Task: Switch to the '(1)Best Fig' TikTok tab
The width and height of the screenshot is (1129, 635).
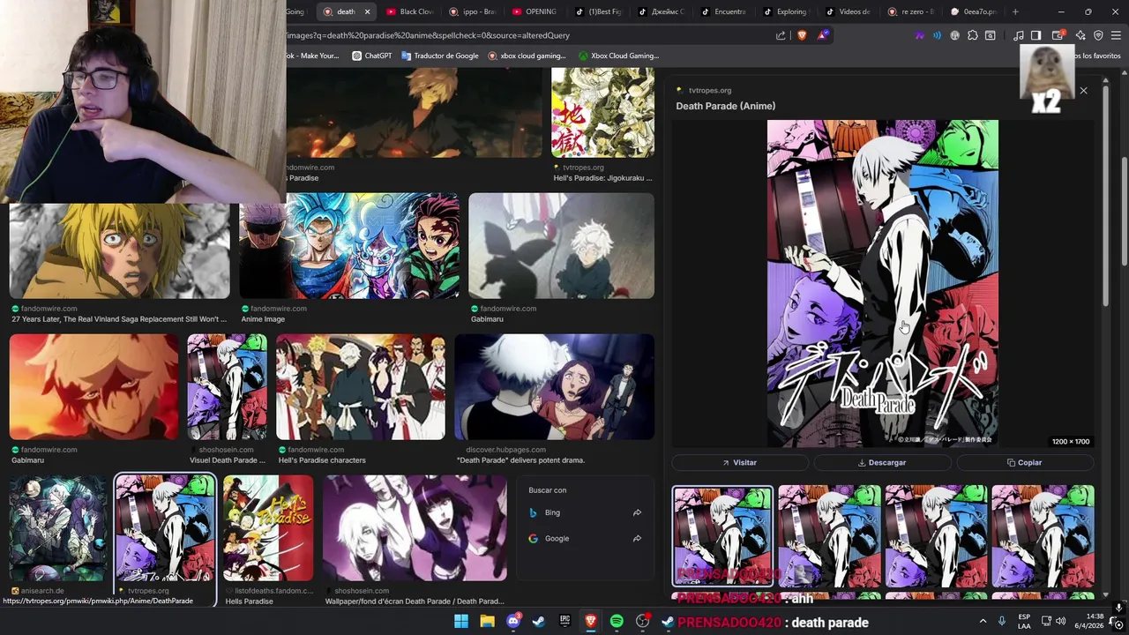Action: point(598,11)
